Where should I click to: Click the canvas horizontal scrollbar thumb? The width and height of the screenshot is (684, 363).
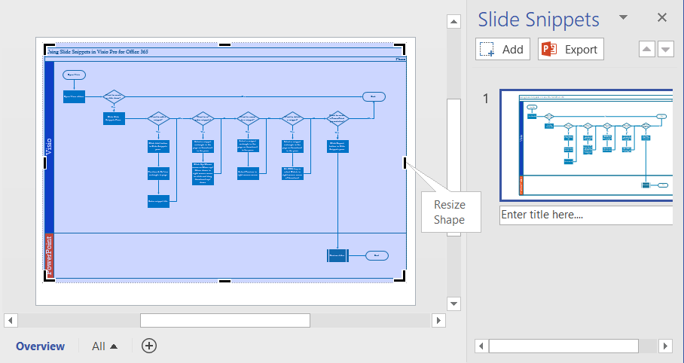point(225,321)
